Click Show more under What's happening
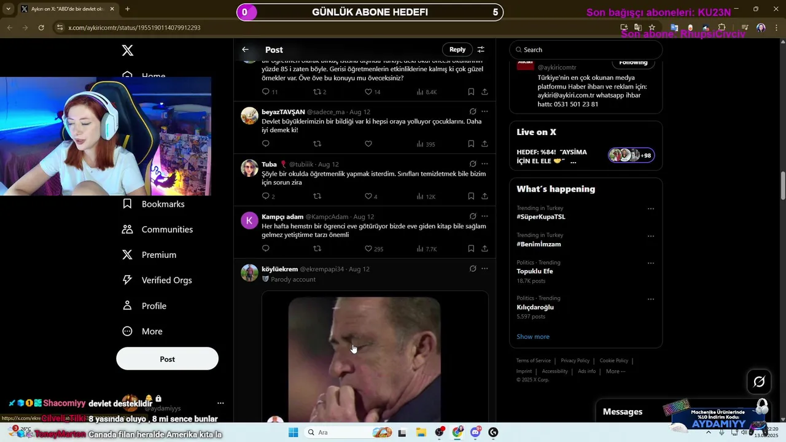The height and width of the screenshot is (442, 786). tap(533, 336)
